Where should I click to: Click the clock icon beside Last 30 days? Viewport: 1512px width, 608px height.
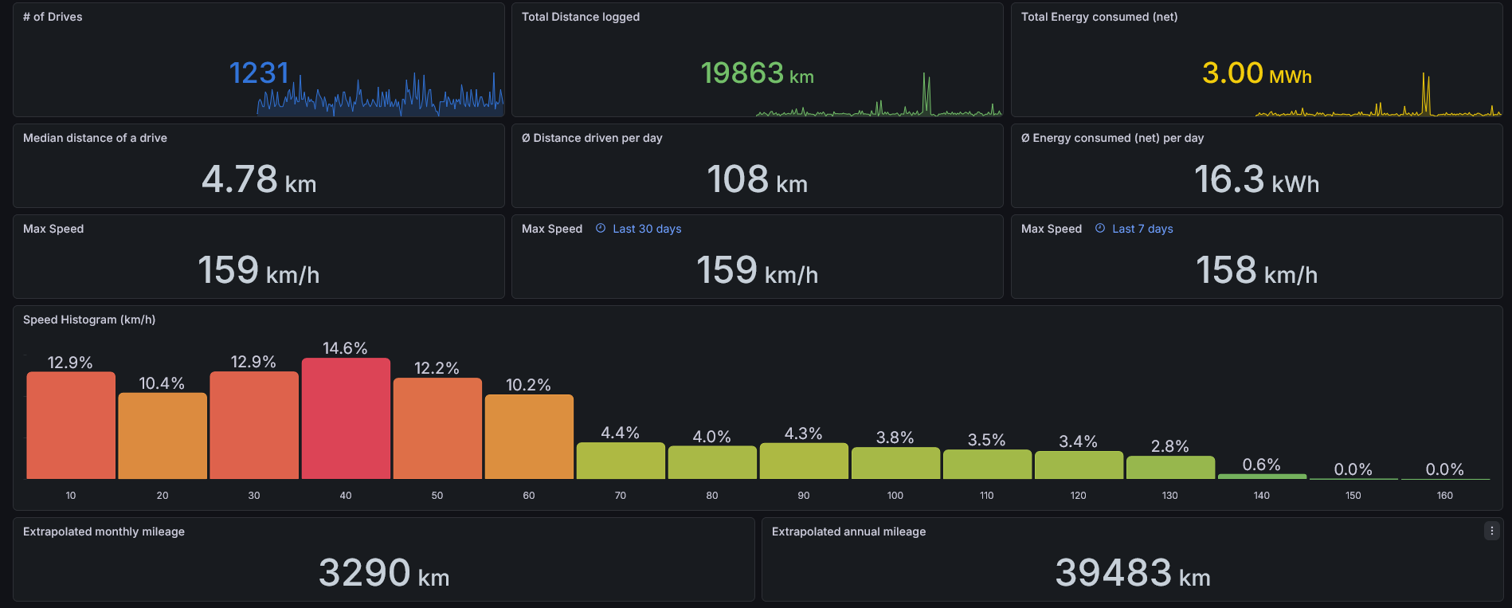pyautogui.click(x=601, y=229)
